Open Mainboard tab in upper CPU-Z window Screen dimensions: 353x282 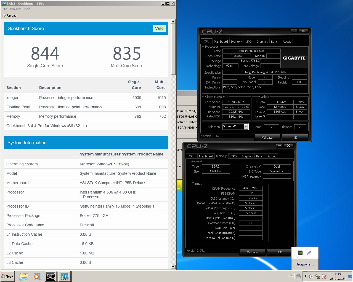click(221, 42)
